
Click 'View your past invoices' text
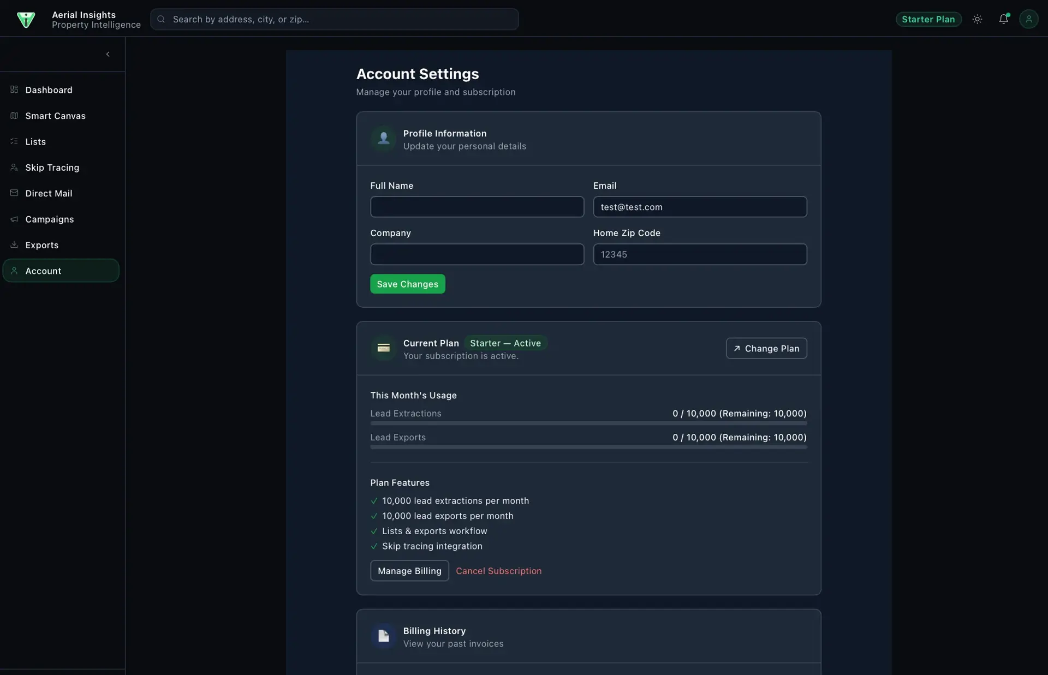(x=453, y=644)
